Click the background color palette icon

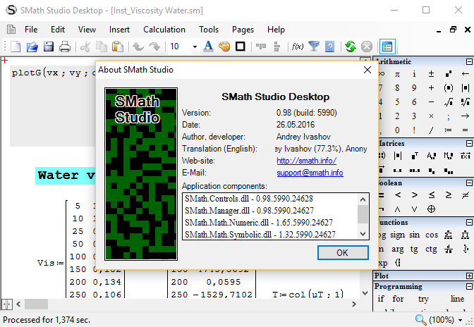click(x=224, y=47)
